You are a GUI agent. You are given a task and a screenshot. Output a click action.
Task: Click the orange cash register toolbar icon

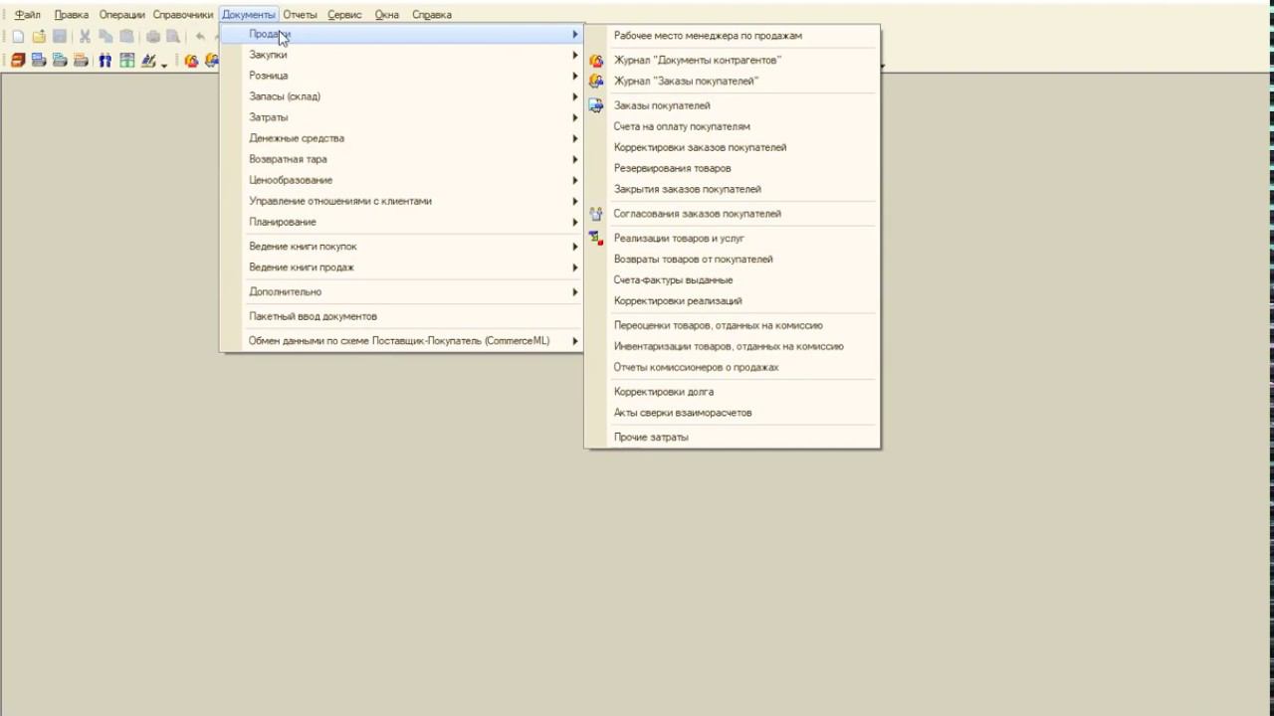[x=81, y=61]
